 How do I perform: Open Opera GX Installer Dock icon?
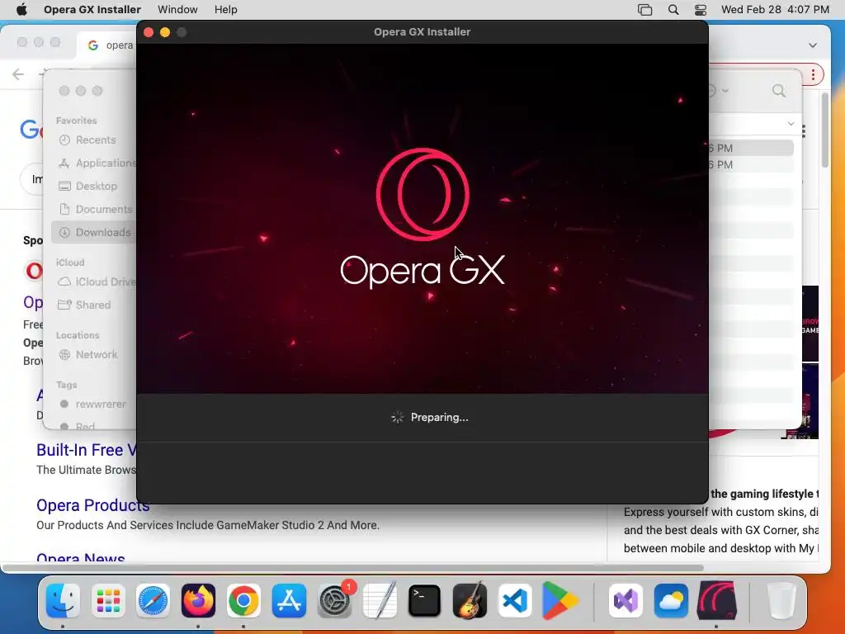(x=716, y=601)
